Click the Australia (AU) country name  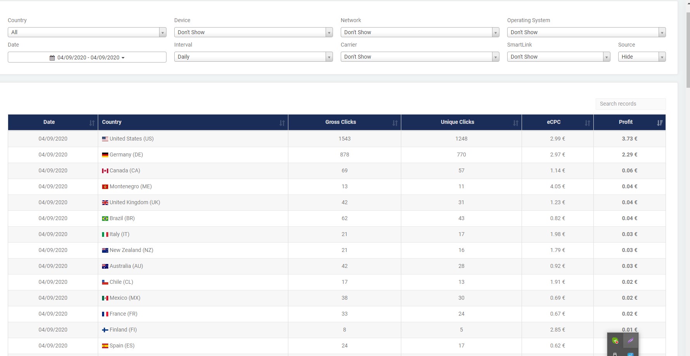[x=126, y=266]
